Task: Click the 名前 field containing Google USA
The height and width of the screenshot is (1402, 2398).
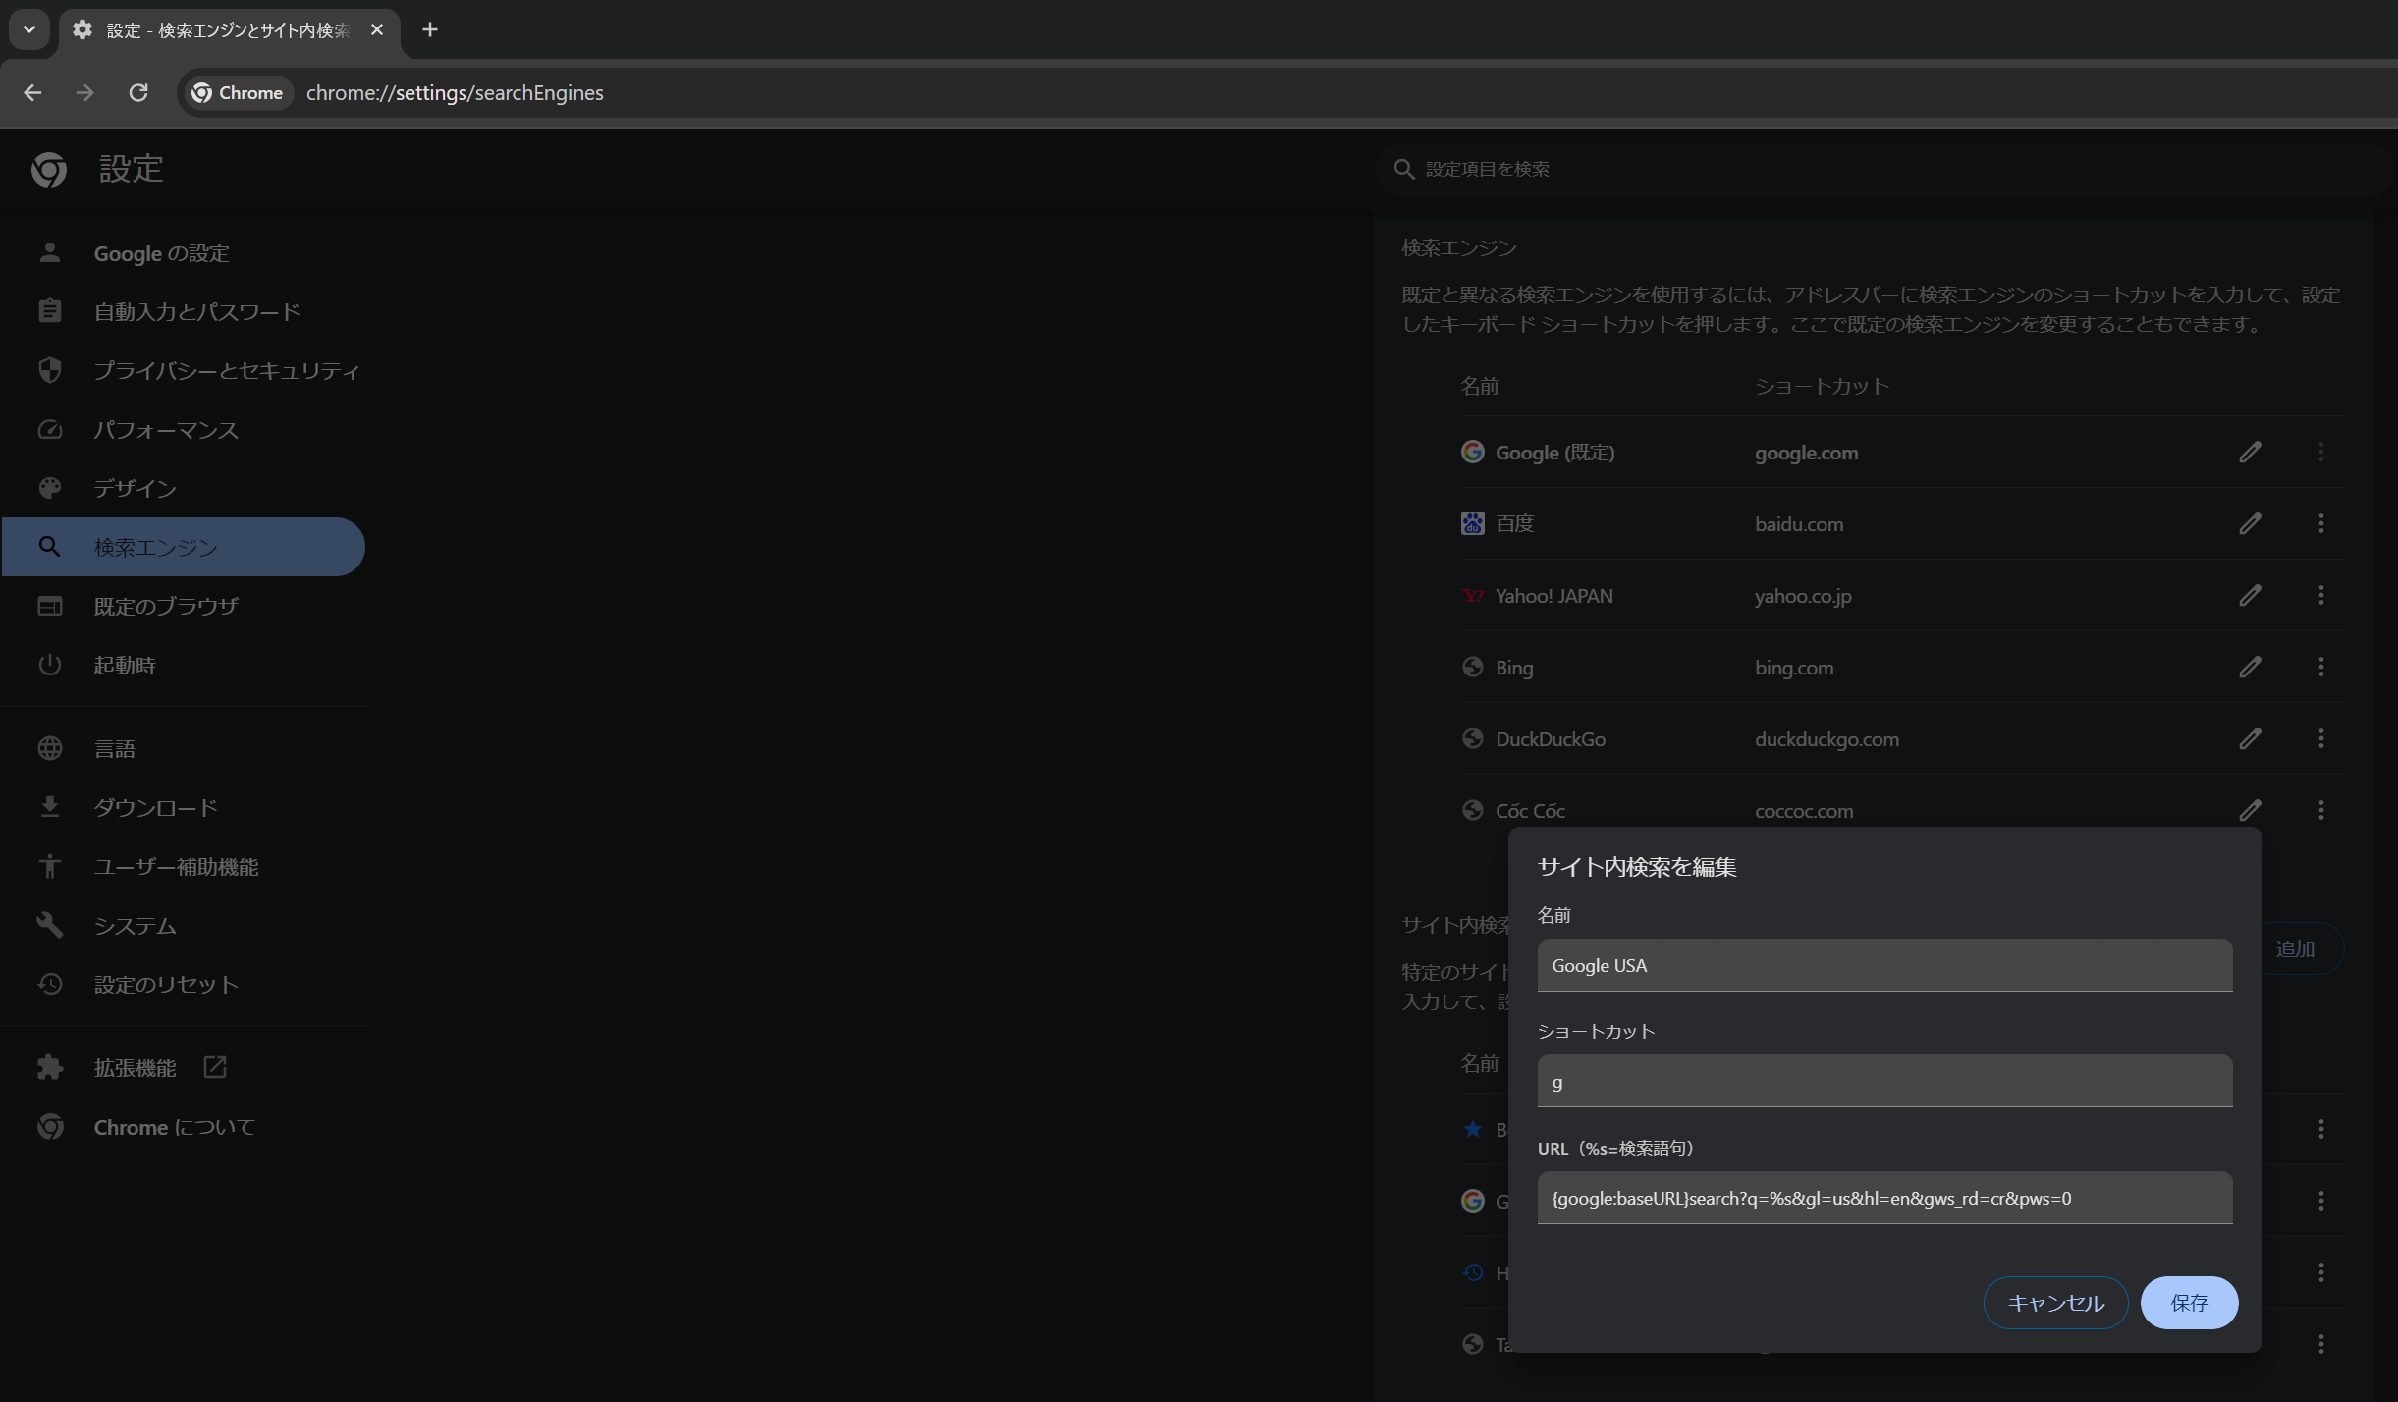Action: [1883, 965]
